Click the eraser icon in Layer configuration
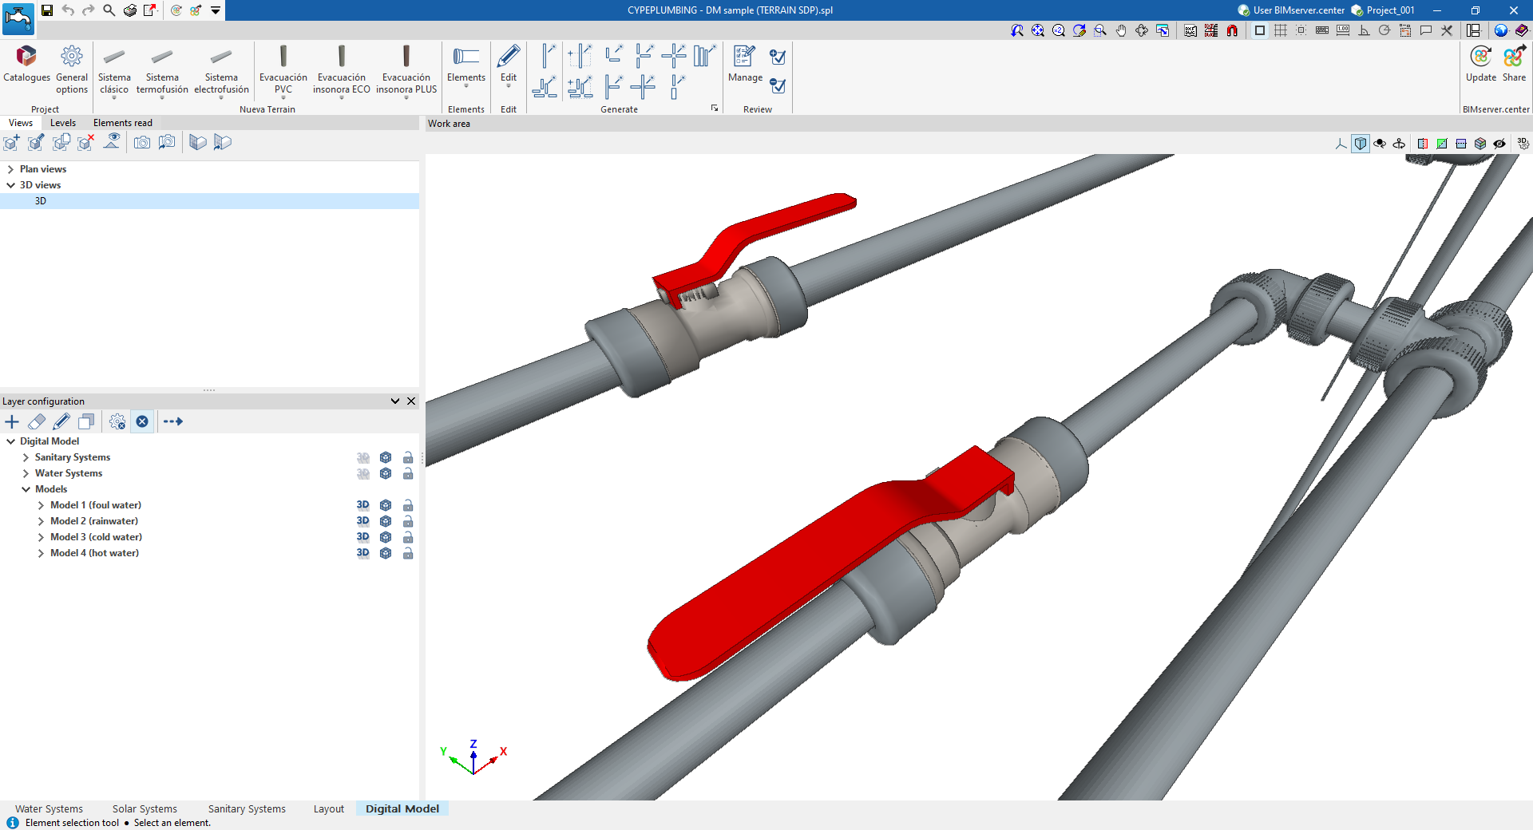1533x830 pixels. point(37,421)
